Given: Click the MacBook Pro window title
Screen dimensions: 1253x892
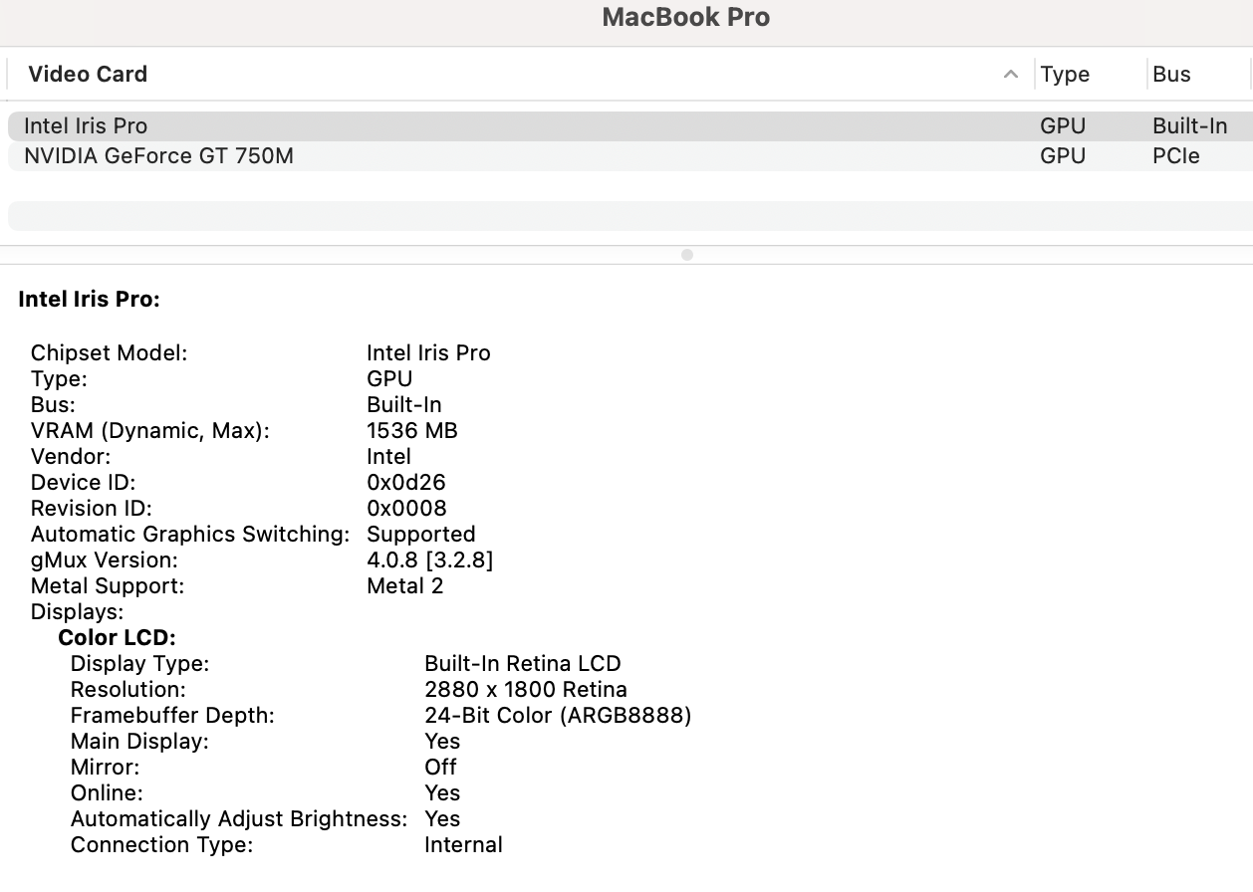Looking at the screenshot, I should [x=685, y=18].
